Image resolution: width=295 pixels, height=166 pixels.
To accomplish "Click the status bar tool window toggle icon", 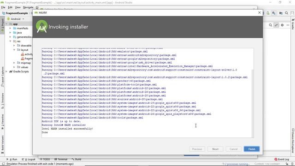I will tap(3, 164).
